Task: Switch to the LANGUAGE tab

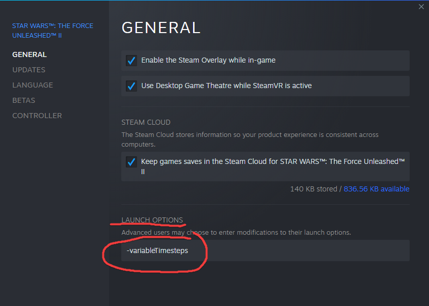Action: (x=33, y=85)
